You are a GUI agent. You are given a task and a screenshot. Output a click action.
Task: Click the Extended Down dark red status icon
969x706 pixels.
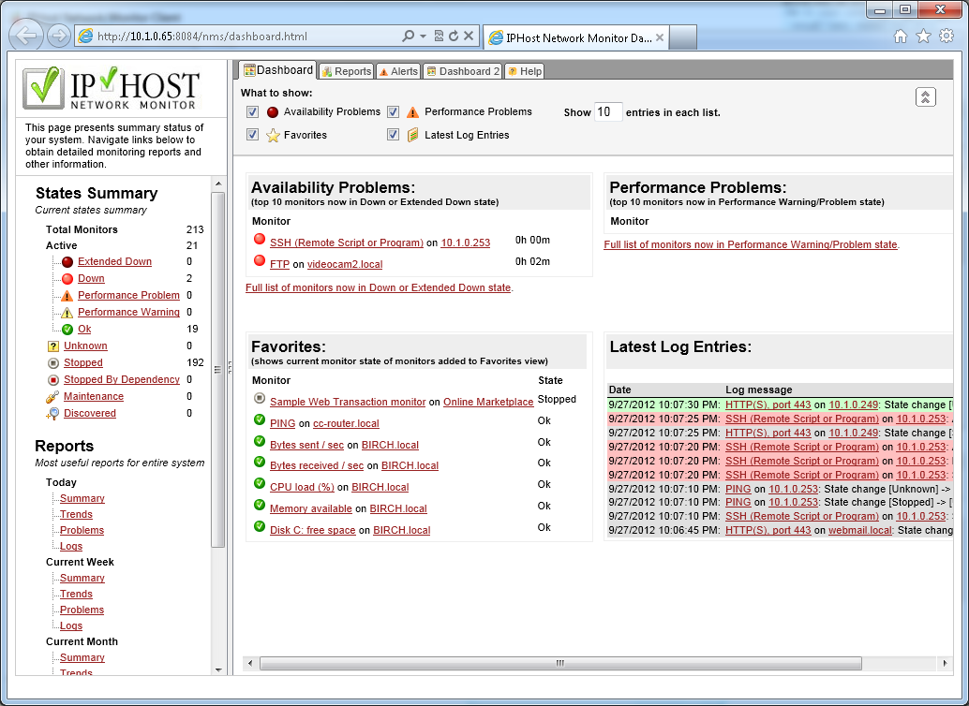coord(67,262)
